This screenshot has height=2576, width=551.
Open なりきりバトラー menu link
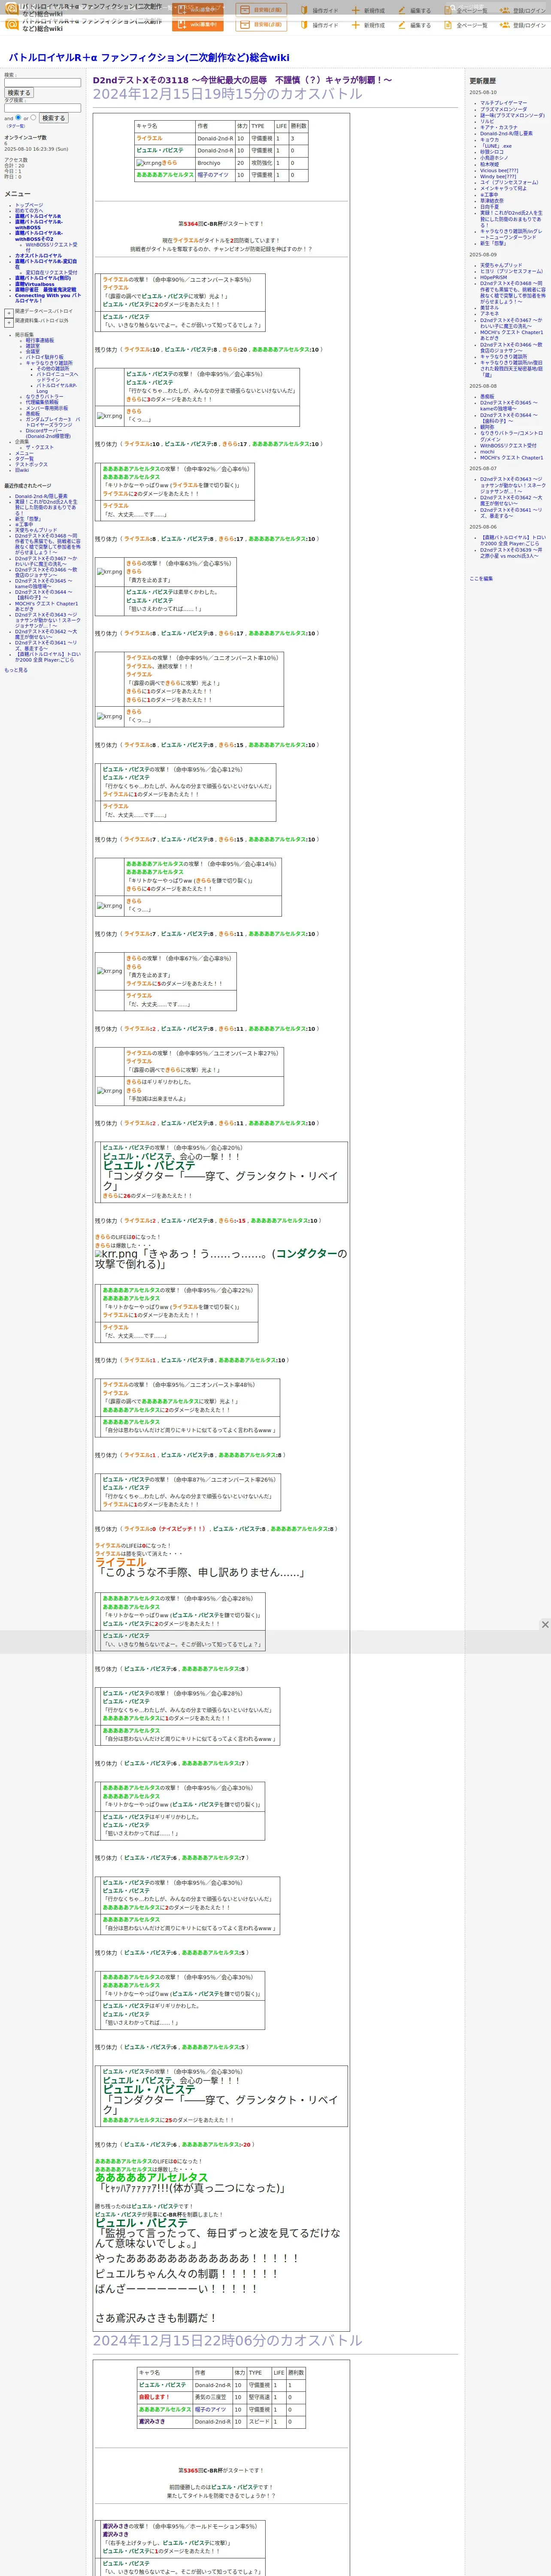point(44,397)
